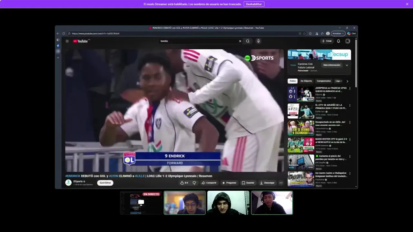This screenshot has height=232, width=413.
Task: Select the Todos filter chip
Action: [x=292, y=81]
